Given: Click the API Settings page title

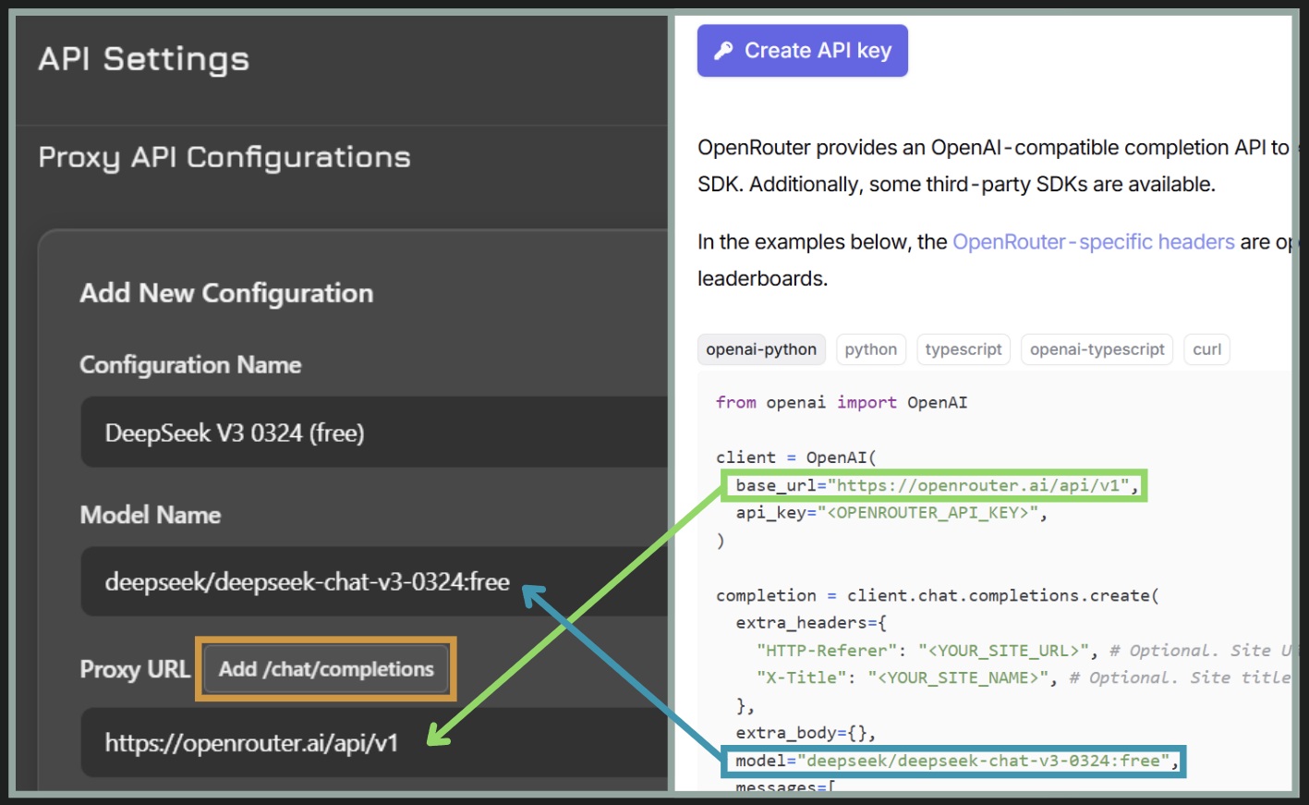Looking at the screenshot, I should tap(144, 59).
